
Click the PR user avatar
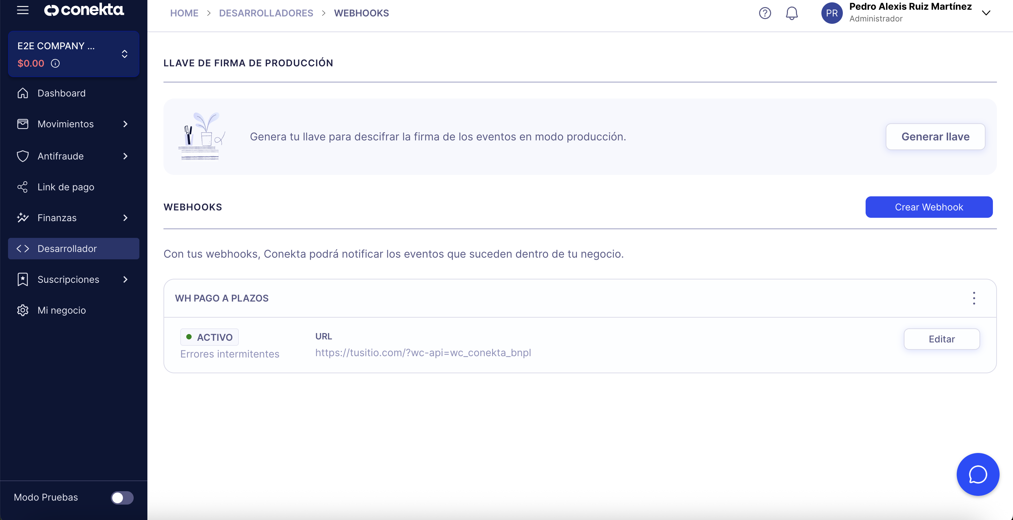click(832, 13)
